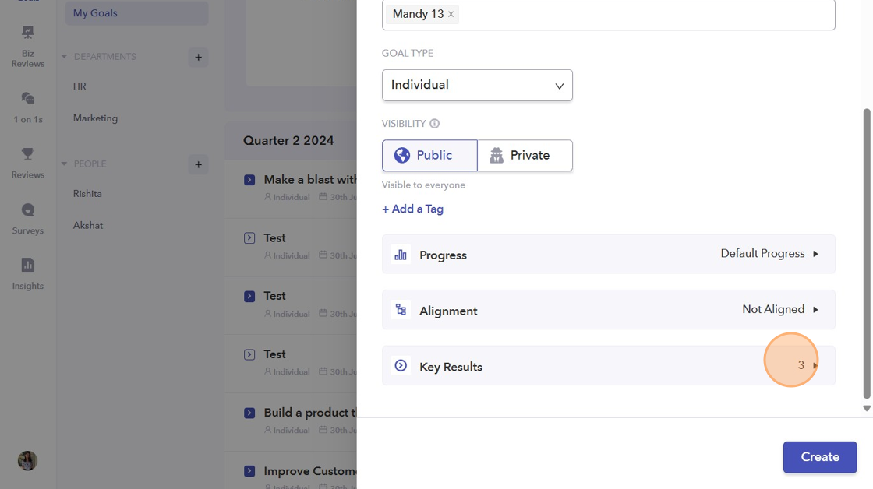The width and height of the screenshot is (873, 489).
Task: Open Biz Reviews in the sidebar
Action: 28,45
